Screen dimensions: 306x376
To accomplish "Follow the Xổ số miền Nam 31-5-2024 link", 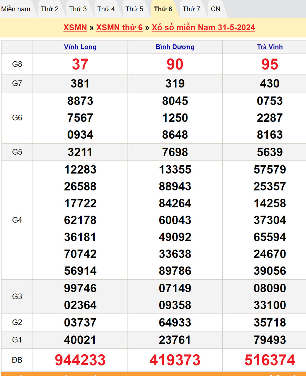I will (x=203, y=28).
